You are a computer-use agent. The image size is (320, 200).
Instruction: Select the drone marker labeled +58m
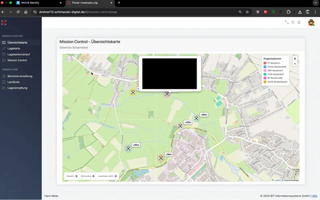(x=161, y=158)
